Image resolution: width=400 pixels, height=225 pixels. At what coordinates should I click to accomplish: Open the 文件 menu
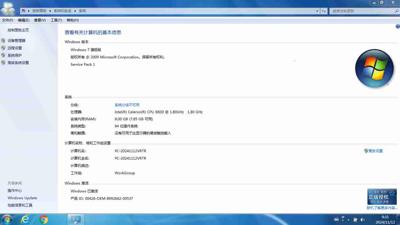point(7,20)
